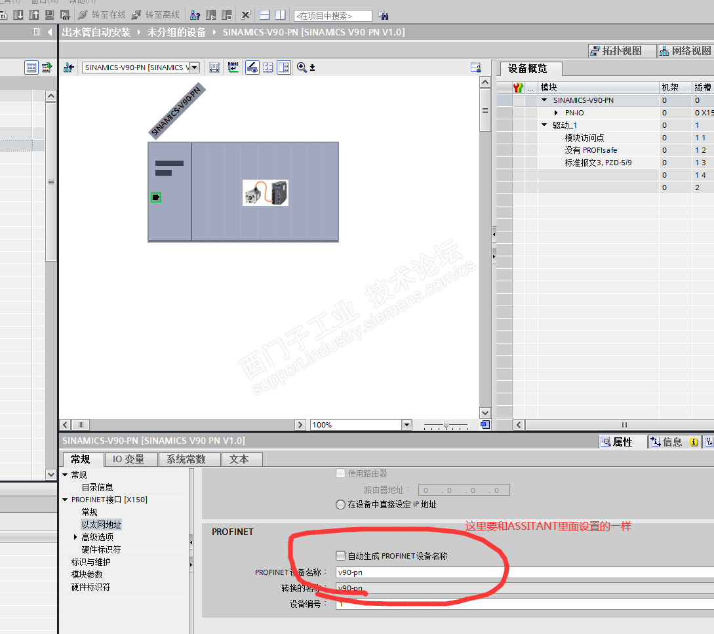Toggle the Show module labels icon
This screenshot has width=714, height=634.
click(252, 68)
